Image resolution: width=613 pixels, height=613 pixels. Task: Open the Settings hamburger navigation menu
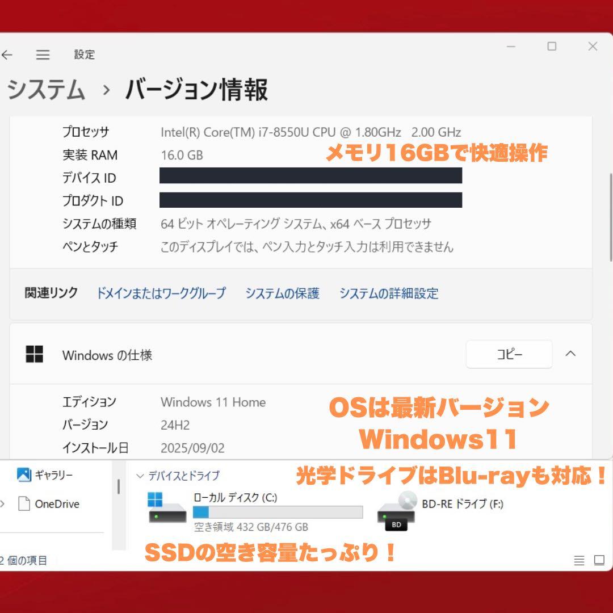pos(43,54)
